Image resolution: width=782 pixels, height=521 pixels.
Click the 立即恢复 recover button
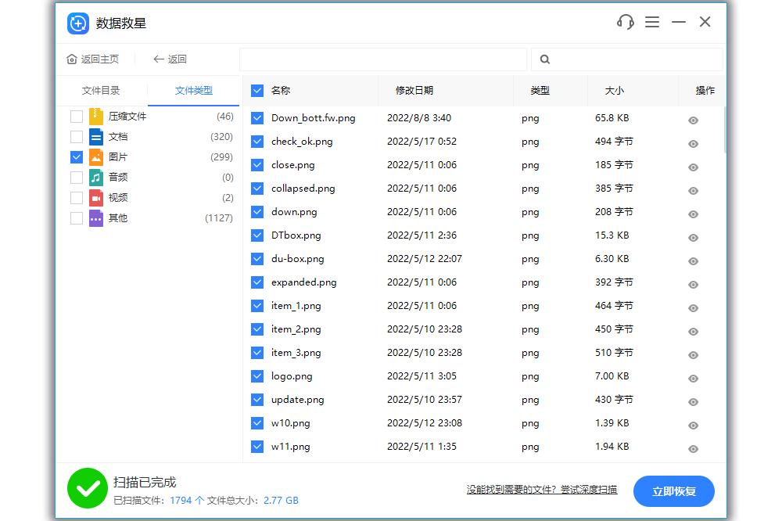(x=674, y=491)
